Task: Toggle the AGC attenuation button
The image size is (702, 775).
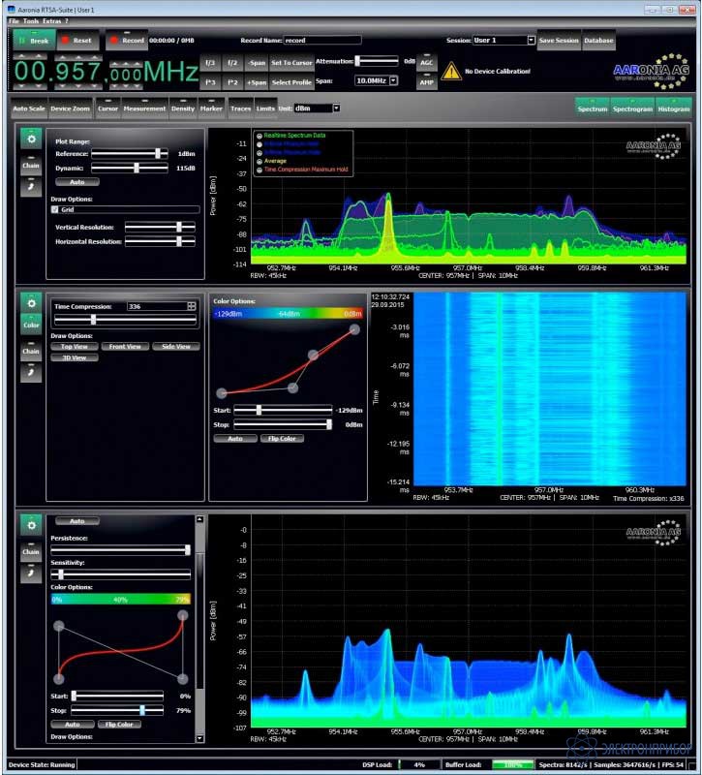Action: [x=427, y=61]
